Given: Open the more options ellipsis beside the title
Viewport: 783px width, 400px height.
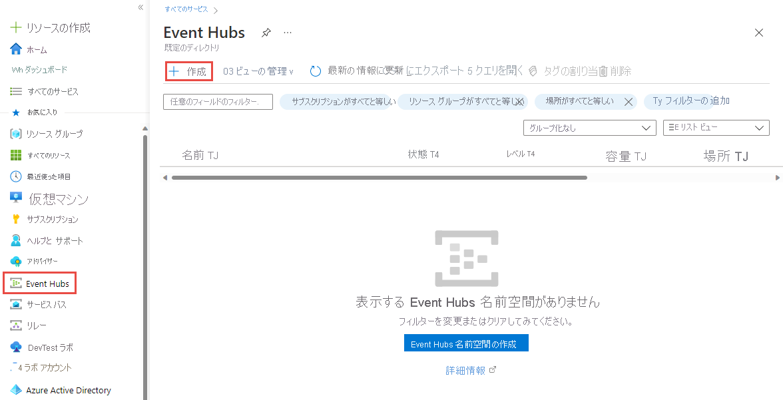Looking at the screenshot, I should [x=287, y=33].
